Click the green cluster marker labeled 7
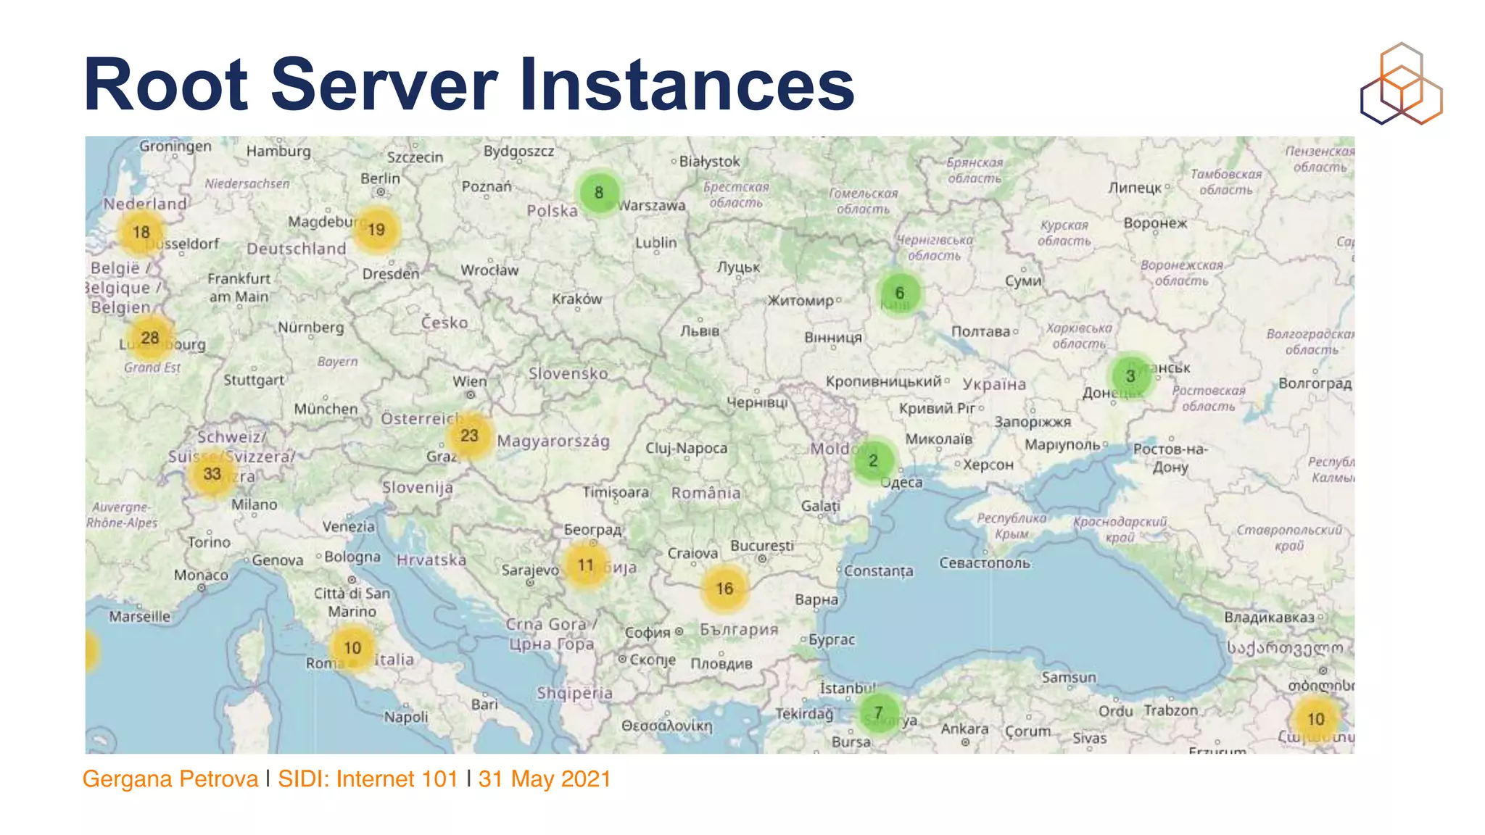The height and width of the screenshot is (835, 1485). (x=878, y=713)
